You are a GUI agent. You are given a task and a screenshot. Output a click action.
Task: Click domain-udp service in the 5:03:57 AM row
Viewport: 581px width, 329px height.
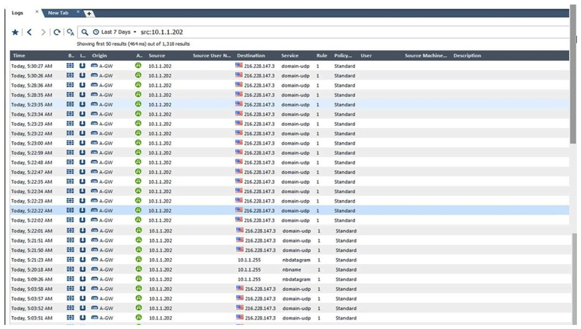pyautogui.click(x=296, y=299)
